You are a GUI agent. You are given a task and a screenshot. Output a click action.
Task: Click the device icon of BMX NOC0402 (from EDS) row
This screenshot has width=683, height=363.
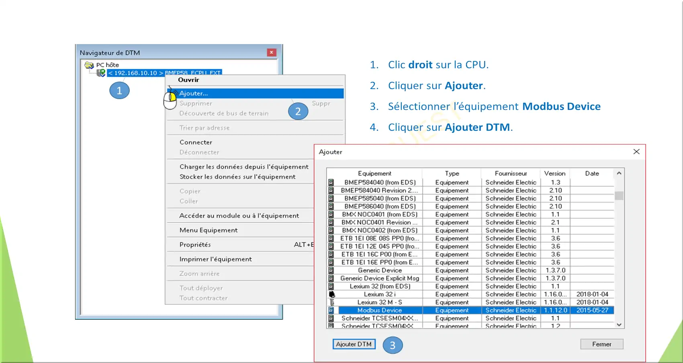pos(331,230)
